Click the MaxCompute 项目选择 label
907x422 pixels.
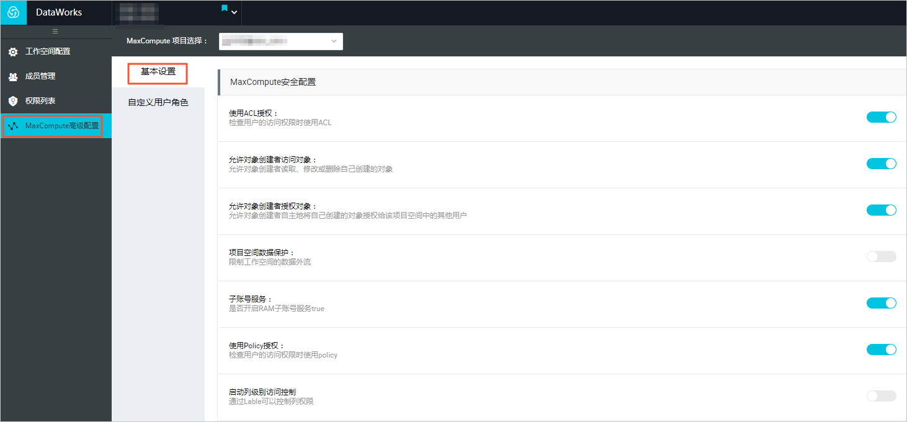click(167, 42)
